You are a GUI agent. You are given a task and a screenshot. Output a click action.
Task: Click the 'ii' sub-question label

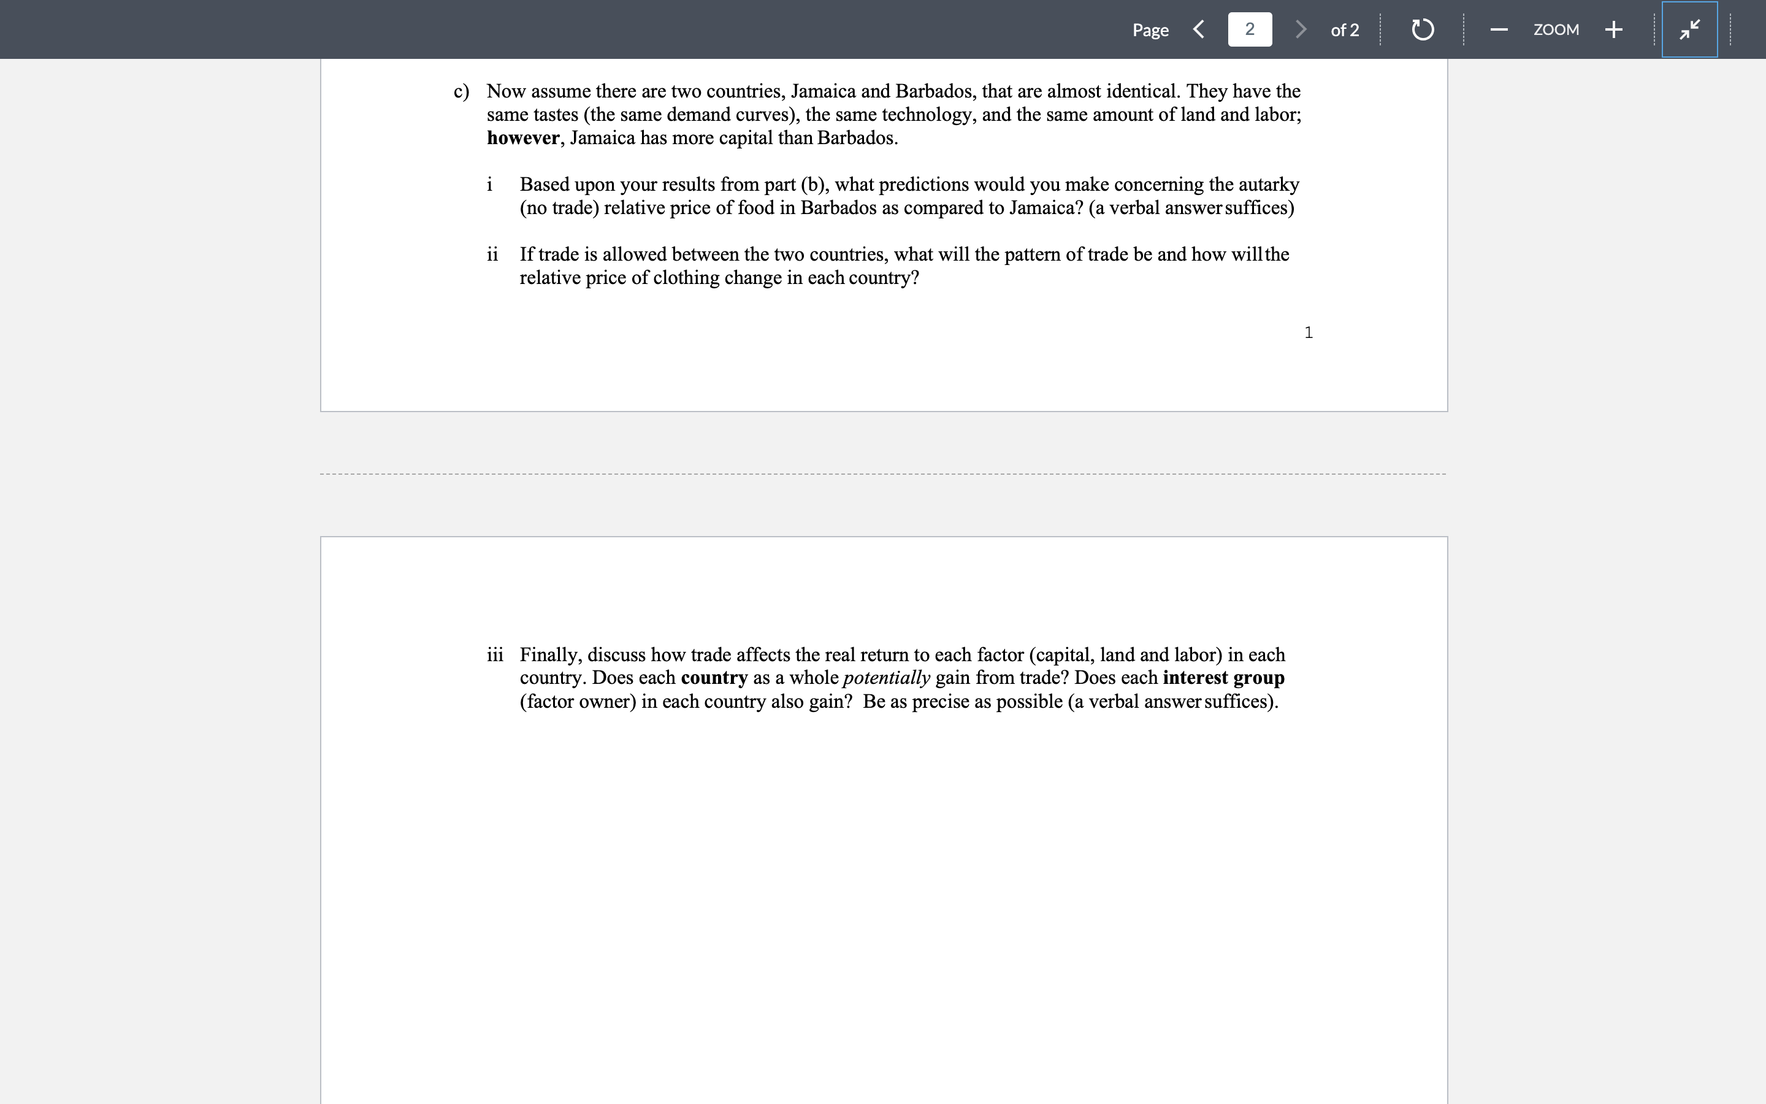(x=492, y=254)
